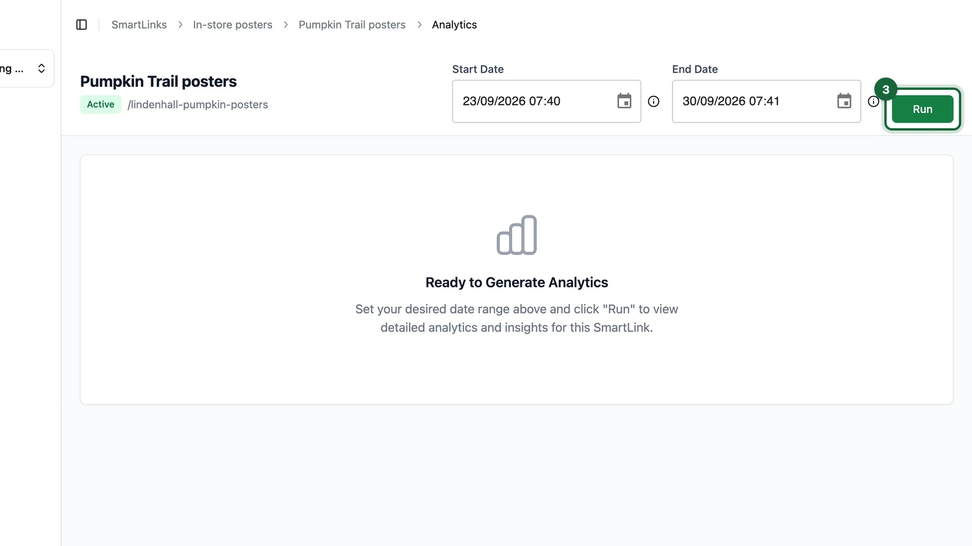Run the analytics report
The image size is (972, 546).
tap(922, 109)
